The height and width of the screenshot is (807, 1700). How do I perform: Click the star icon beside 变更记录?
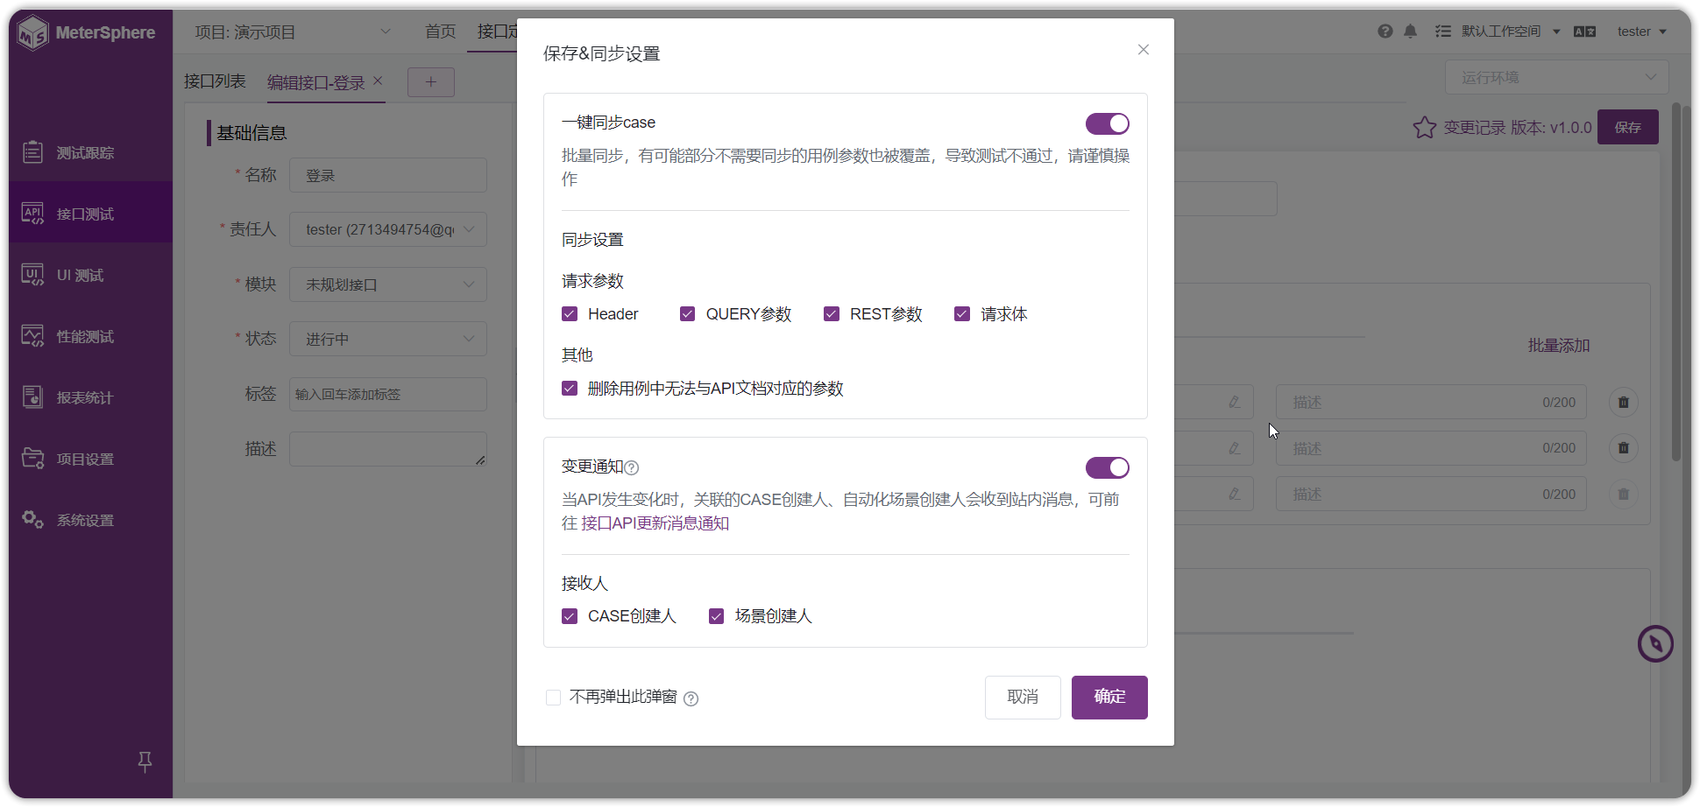(1424, 128)
